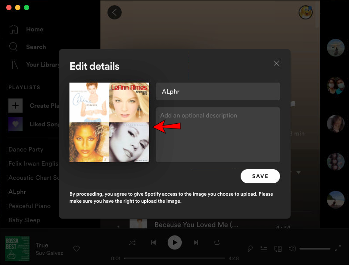Click the Home icon in sidebar
The height and width of the screenshot is (265, 349).
click(x=14, y=29)
